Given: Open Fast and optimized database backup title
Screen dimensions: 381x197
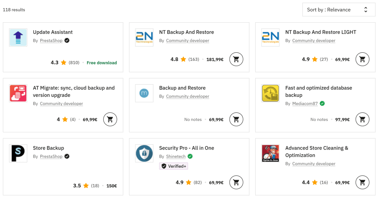Looking at the screenshot, I should tap(318, 91).
